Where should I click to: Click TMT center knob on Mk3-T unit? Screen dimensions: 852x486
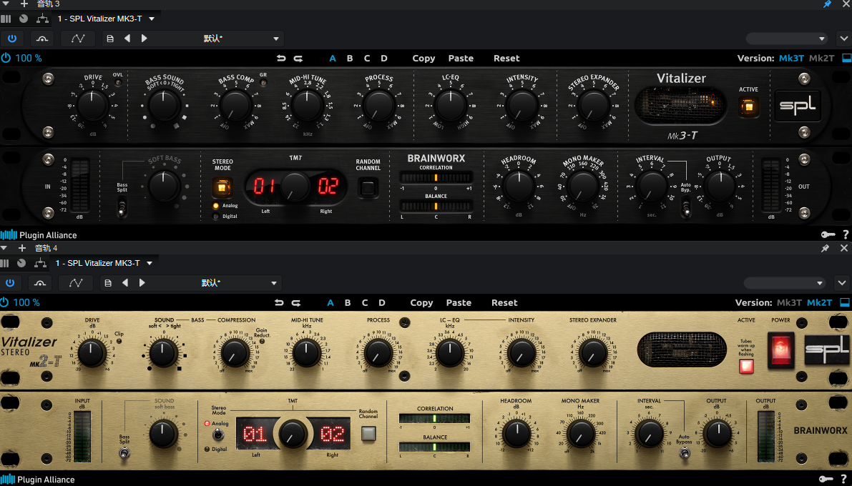pos(295,187)
